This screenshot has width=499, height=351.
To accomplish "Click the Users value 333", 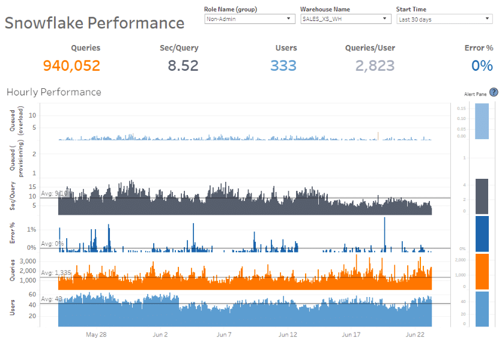I will pos(283,65).
